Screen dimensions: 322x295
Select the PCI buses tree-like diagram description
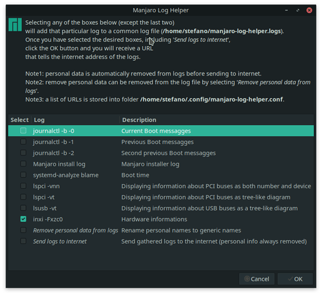[x=206, y=197]
